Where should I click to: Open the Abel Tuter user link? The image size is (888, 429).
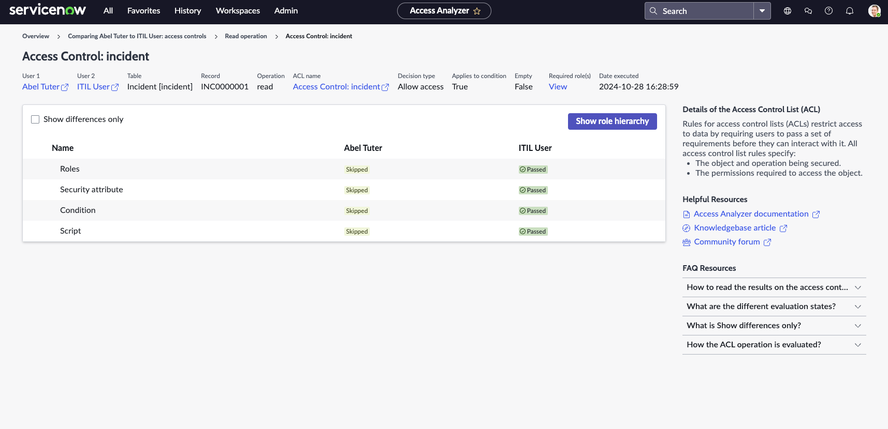(41, 87)
